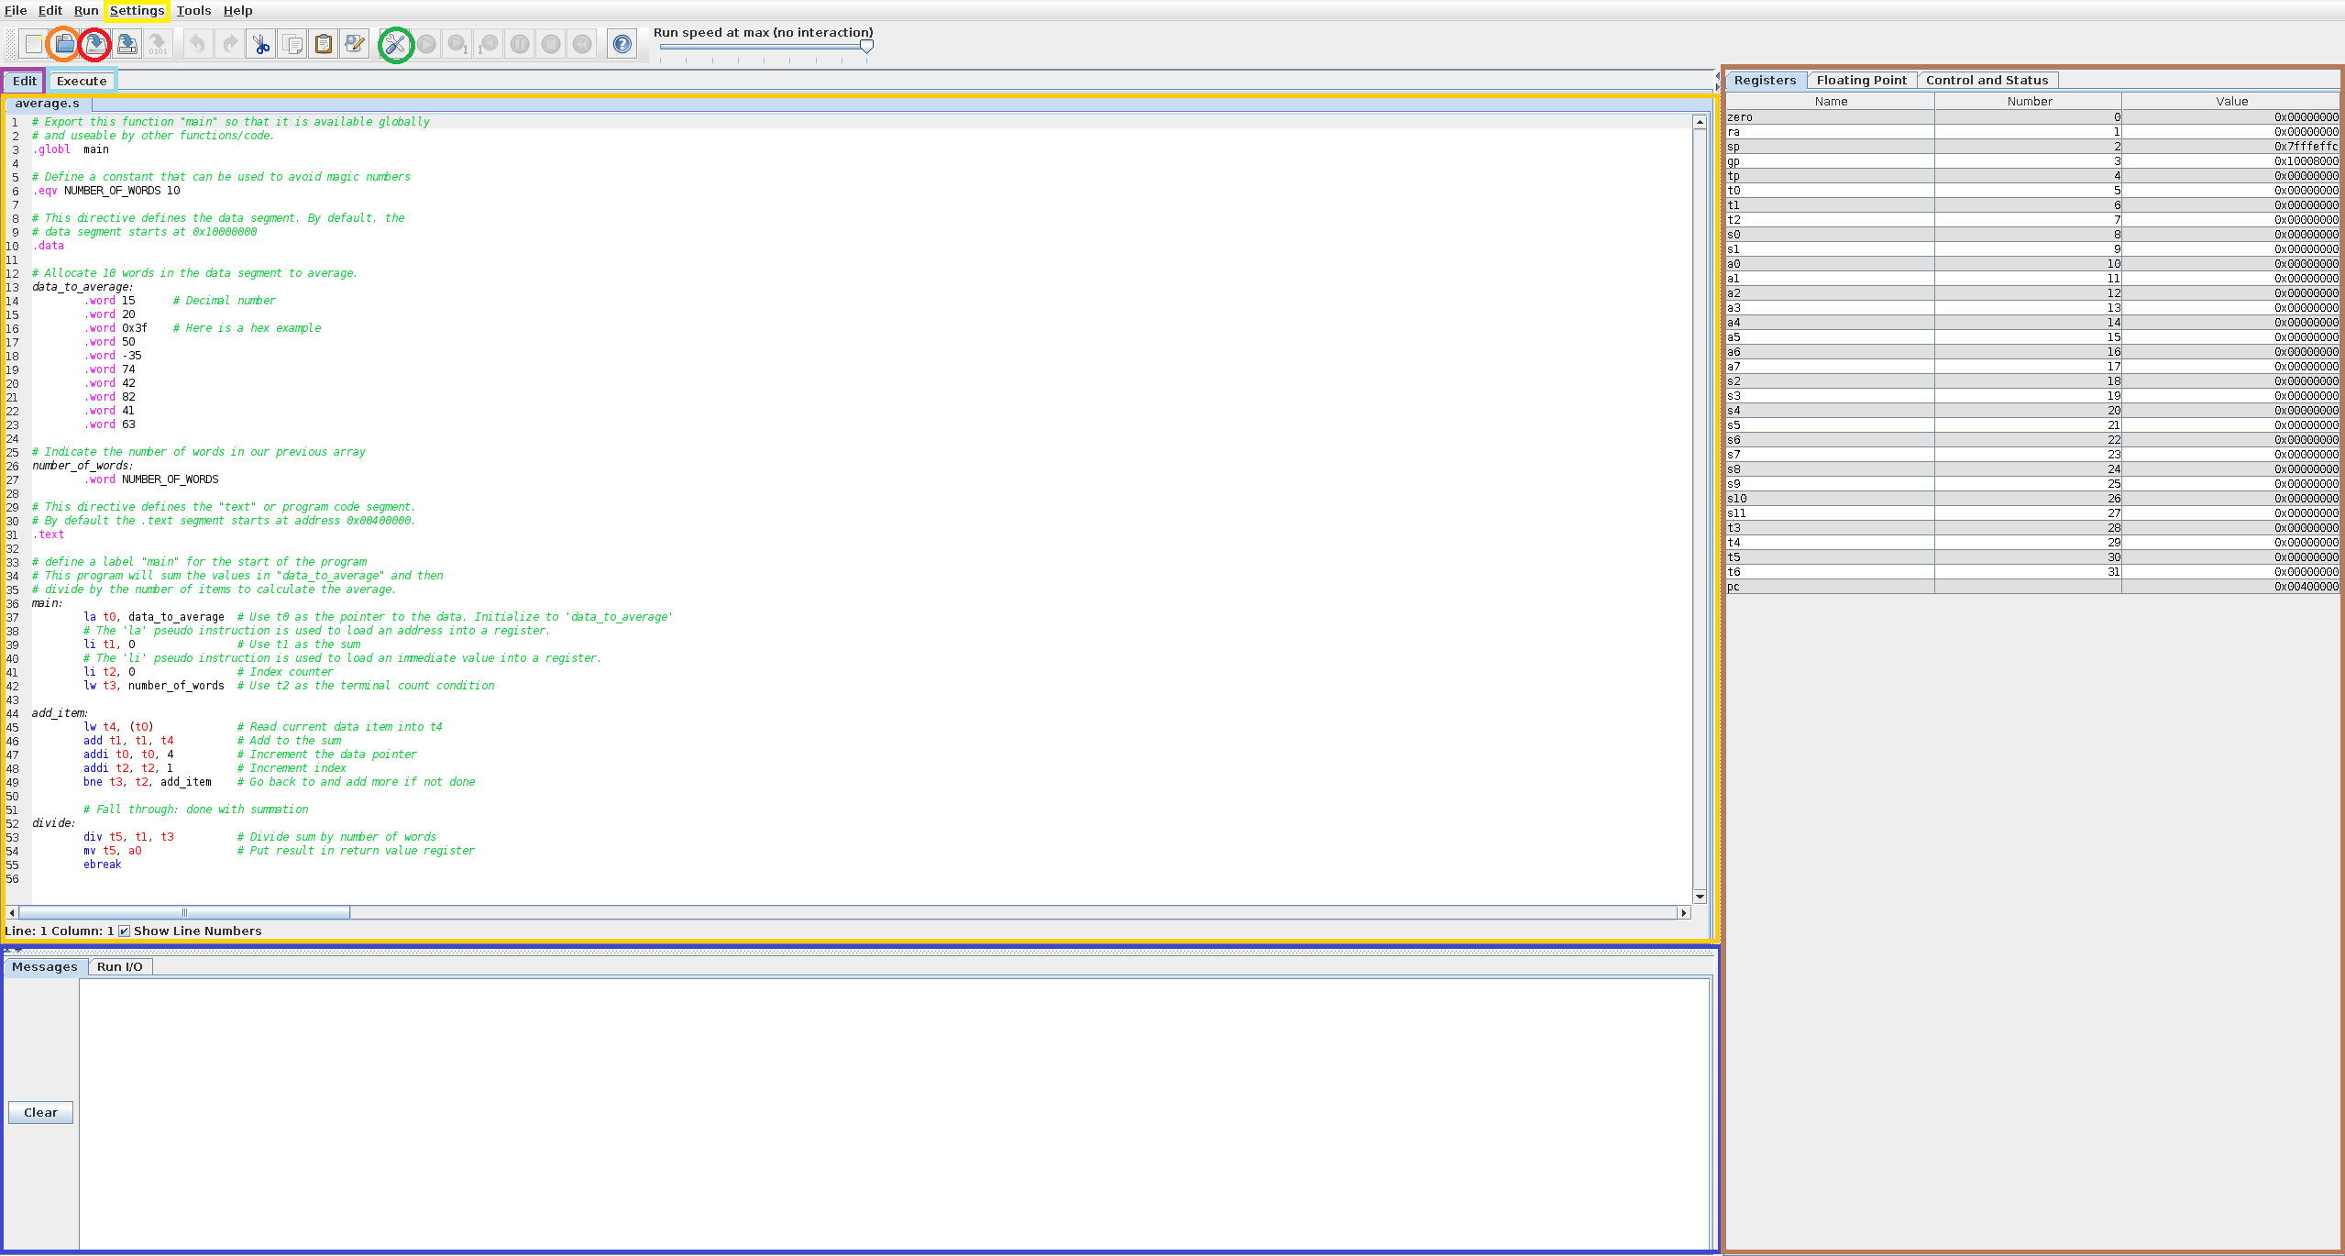Click the editor's vertical scrollbar down arrow
2345x1256 pixels.
click(x=1700, y=896)
